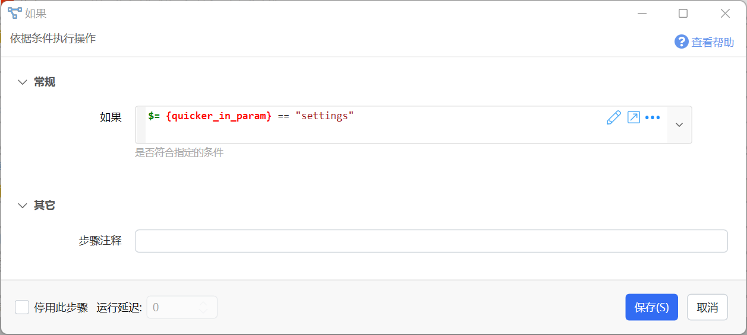Screen dimensions: 747x335
Task: Click the 如果 step icon in title bar
Action: [x=15, y=13]
